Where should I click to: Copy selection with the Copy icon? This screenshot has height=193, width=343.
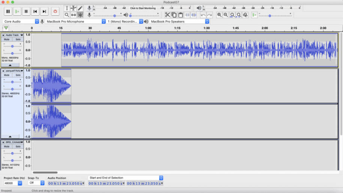(x=174, y=15)
